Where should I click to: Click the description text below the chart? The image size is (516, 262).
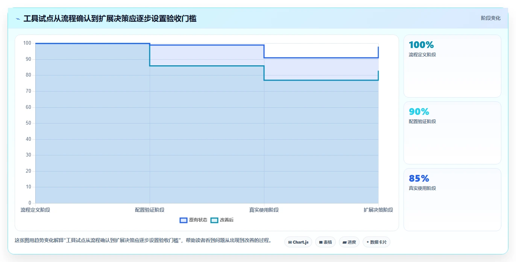(143, 240)
